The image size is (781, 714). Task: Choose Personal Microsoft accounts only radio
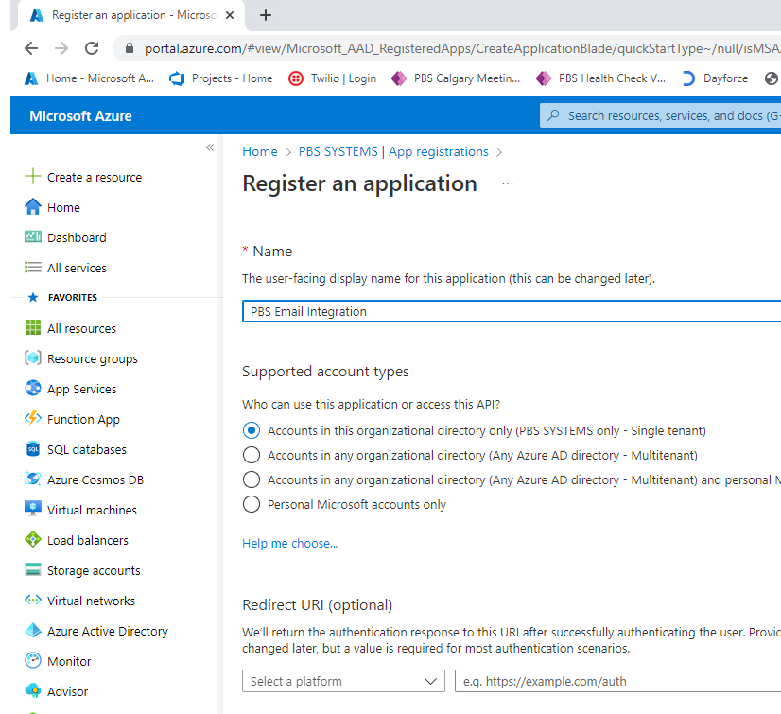click(252, 504)
